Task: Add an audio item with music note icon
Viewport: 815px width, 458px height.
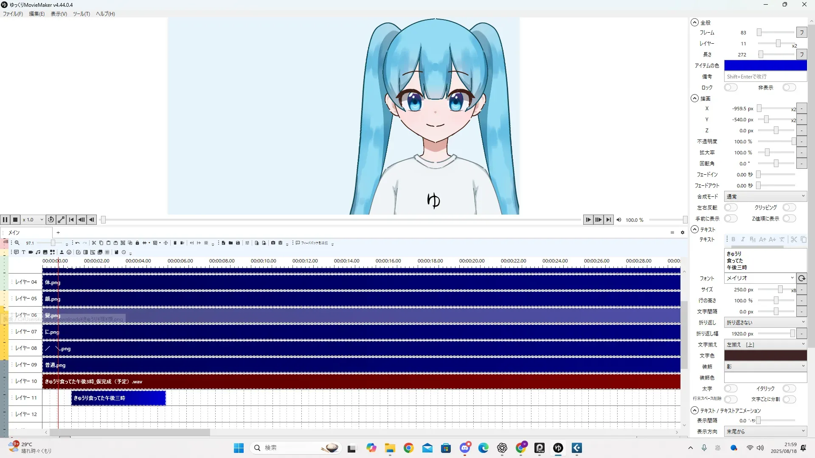Action: [x=38, y=252]
